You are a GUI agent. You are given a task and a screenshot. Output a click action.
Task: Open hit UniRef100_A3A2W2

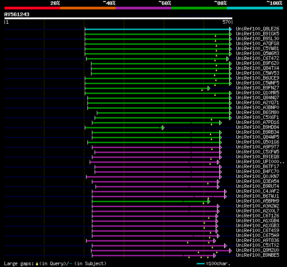point(257,206)
